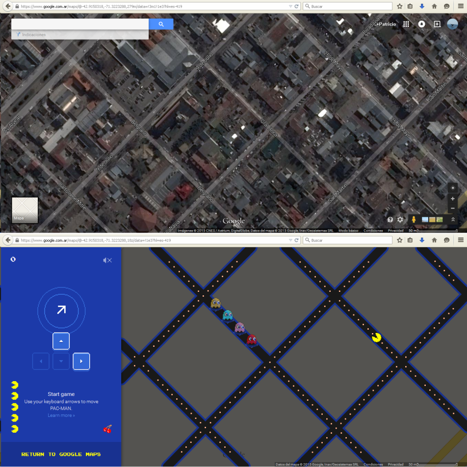Open URL history dropdown in bottom window

click(290, 240)
